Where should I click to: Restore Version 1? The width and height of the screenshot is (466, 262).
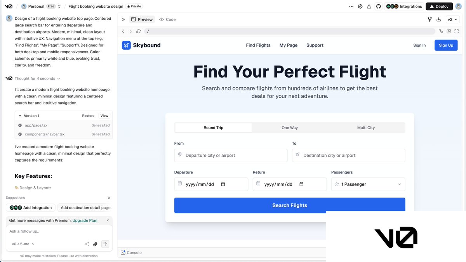pyautogui.click(x=88, y=116)
